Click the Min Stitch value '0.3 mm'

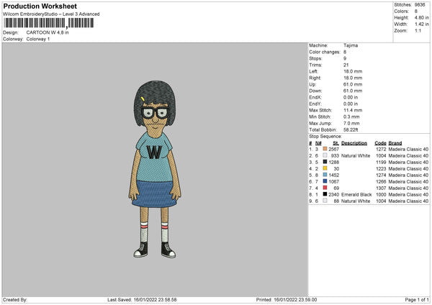tap(351, 117)
